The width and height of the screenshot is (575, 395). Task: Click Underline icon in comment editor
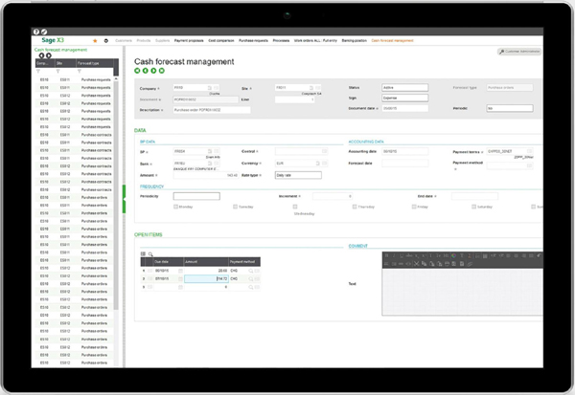coord(402,255)
